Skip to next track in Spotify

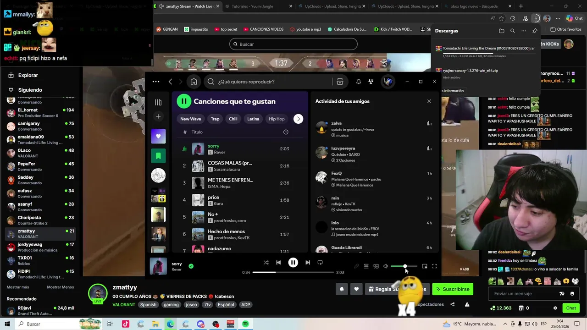308,263
